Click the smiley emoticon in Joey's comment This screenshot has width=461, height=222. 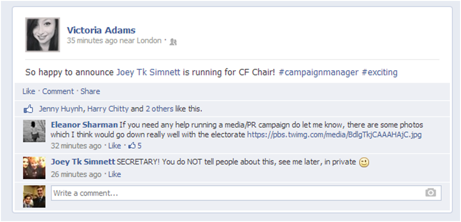[364, 163]
